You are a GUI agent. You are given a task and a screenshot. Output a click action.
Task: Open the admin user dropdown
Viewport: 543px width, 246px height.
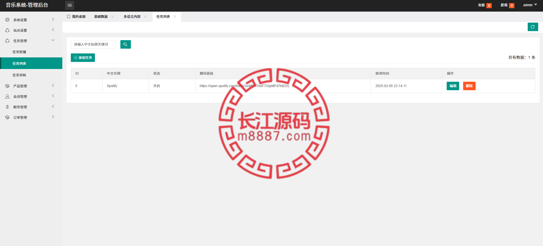click(530, 5)
